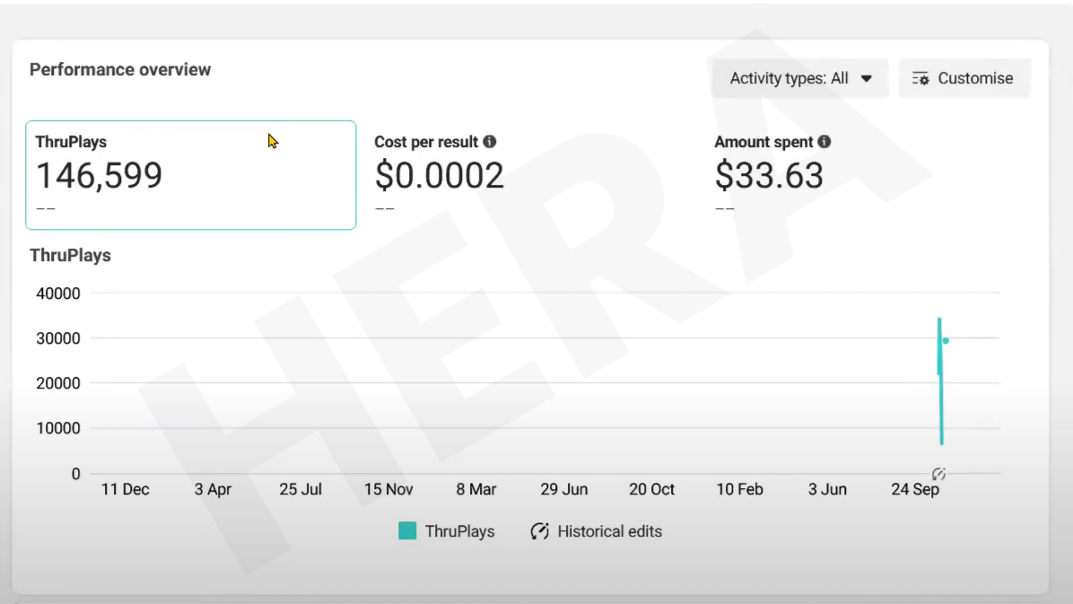The height and width of the screenshot is (604, 1073).
Task: Click the 40000 y-axis label
Action: click(58, 293)
